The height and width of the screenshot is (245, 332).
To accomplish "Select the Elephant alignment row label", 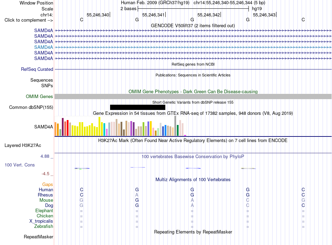I will (x=44, y=211).
